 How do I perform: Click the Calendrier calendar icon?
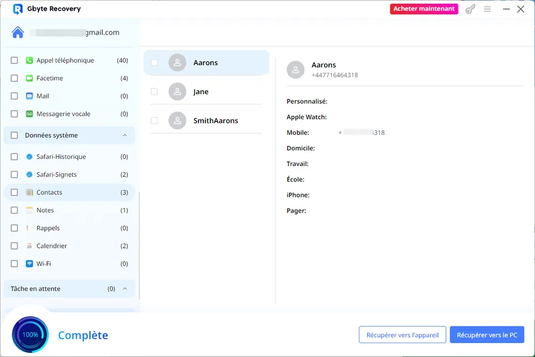pyautogui.click(x=29, y=246)
